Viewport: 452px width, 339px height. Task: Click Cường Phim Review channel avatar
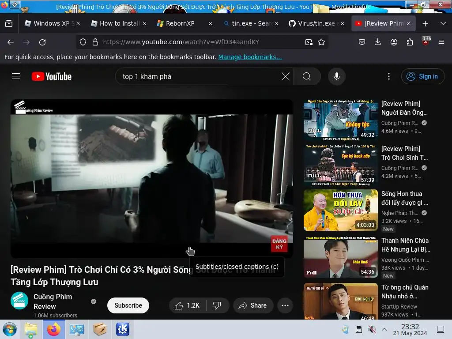click(x=19, y=301)
